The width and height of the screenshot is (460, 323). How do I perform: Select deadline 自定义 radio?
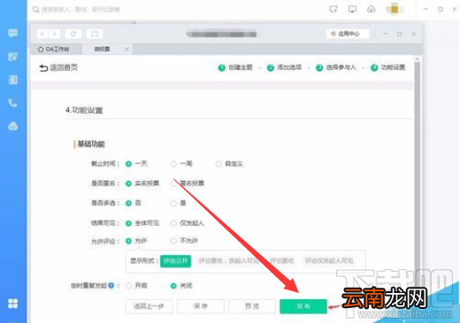218,163
